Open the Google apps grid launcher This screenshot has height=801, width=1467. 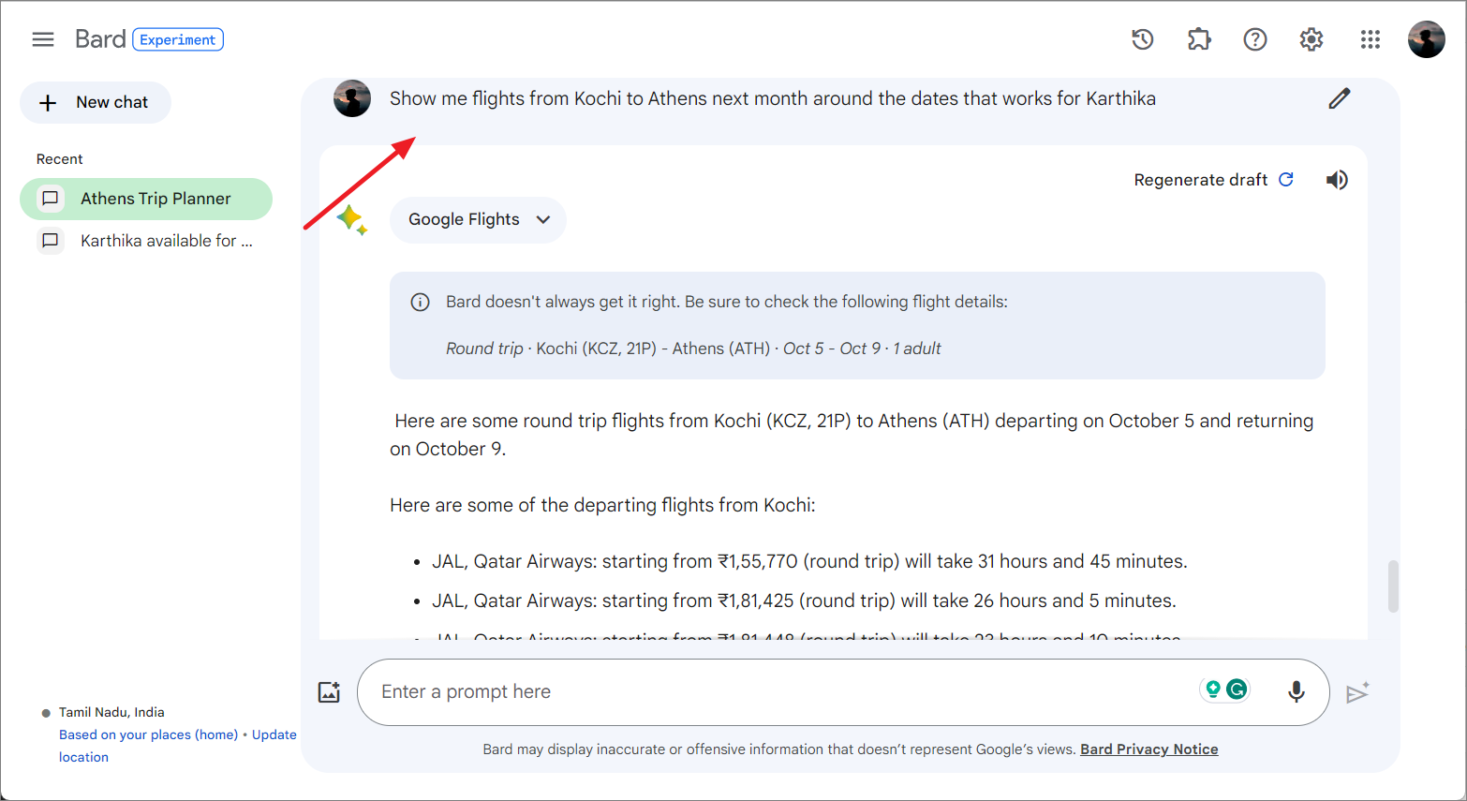click(x=1370, y=39)
